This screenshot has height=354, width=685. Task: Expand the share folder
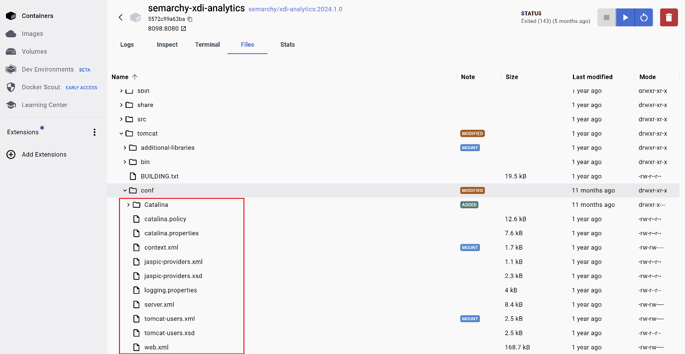point(121,105)
